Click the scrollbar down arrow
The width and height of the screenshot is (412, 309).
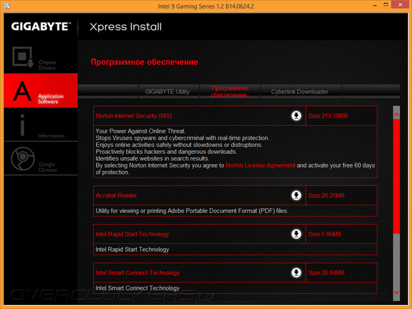pyautogui.click(x=397, y=292)
